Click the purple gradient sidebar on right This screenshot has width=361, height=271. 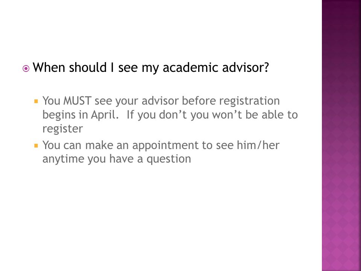point(341,135)
